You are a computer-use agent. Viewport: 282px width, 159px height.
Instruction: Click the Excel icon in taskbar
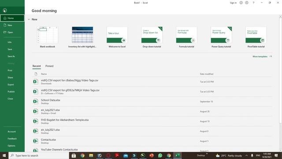pos(177,155)
